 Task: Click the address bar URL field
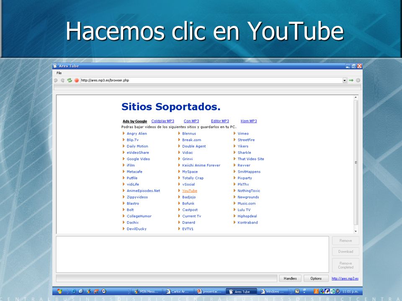[x=211, y=80]
